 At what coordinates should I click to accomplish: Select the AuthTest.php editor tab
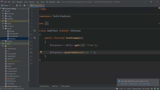point(37,5)
